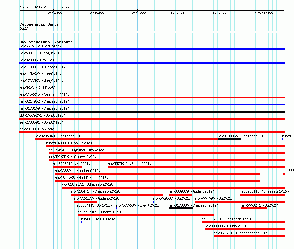Image resolution: width=294 pixels, height=249 pixels.
Task: Open the nsv3214952 (Chaisson2019) label
Action: tap(45, 101)
